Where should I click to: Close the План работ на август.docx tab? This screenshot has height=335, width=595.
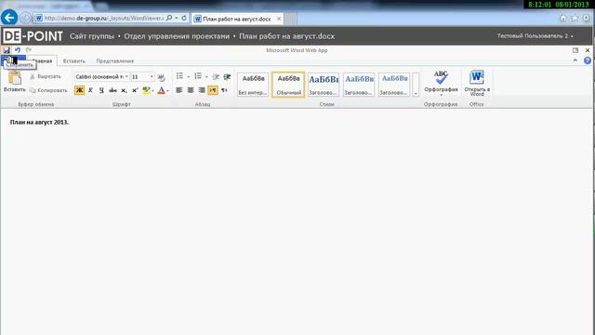pyautogui.click(x=279, y=19)
